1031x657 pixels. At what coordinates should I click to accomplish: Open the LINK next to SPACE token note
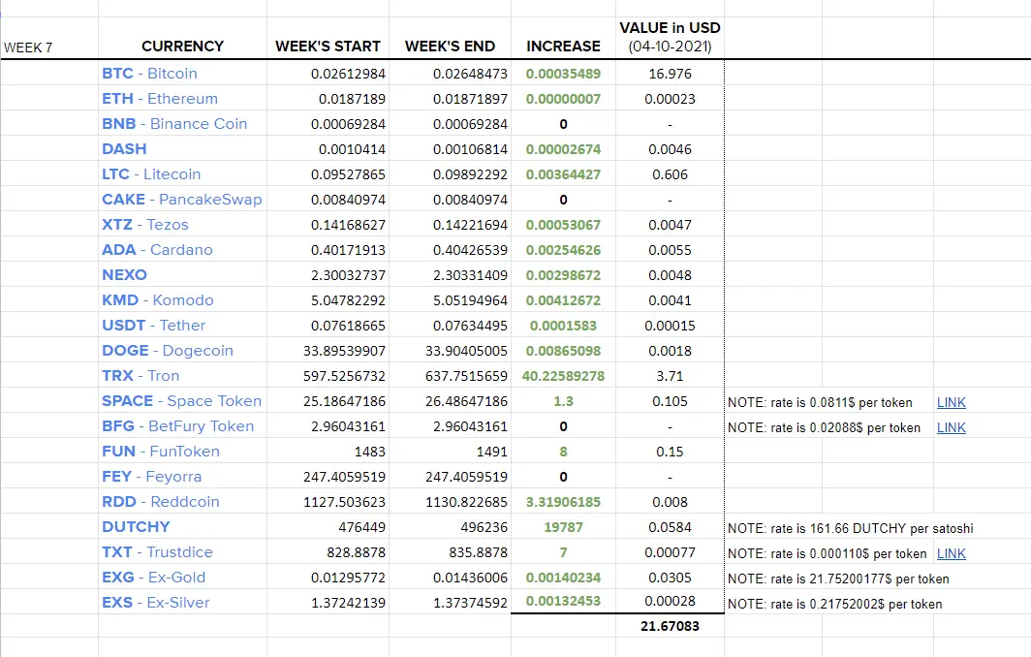(951, 402)
